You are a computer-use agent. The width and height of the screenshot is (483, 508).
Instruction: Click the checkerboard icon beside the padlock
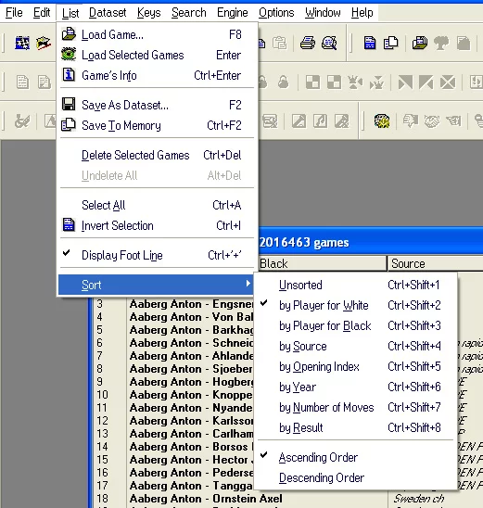click(x=312, y=82)
